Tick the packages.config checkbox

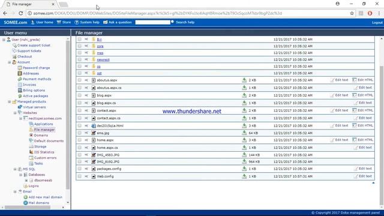tap(79, 169)
